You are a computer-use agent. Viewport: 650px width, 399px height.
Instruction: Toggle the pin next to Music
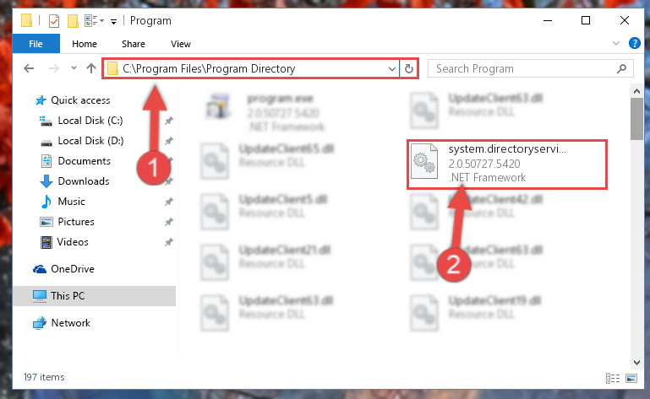click(169, 202)
